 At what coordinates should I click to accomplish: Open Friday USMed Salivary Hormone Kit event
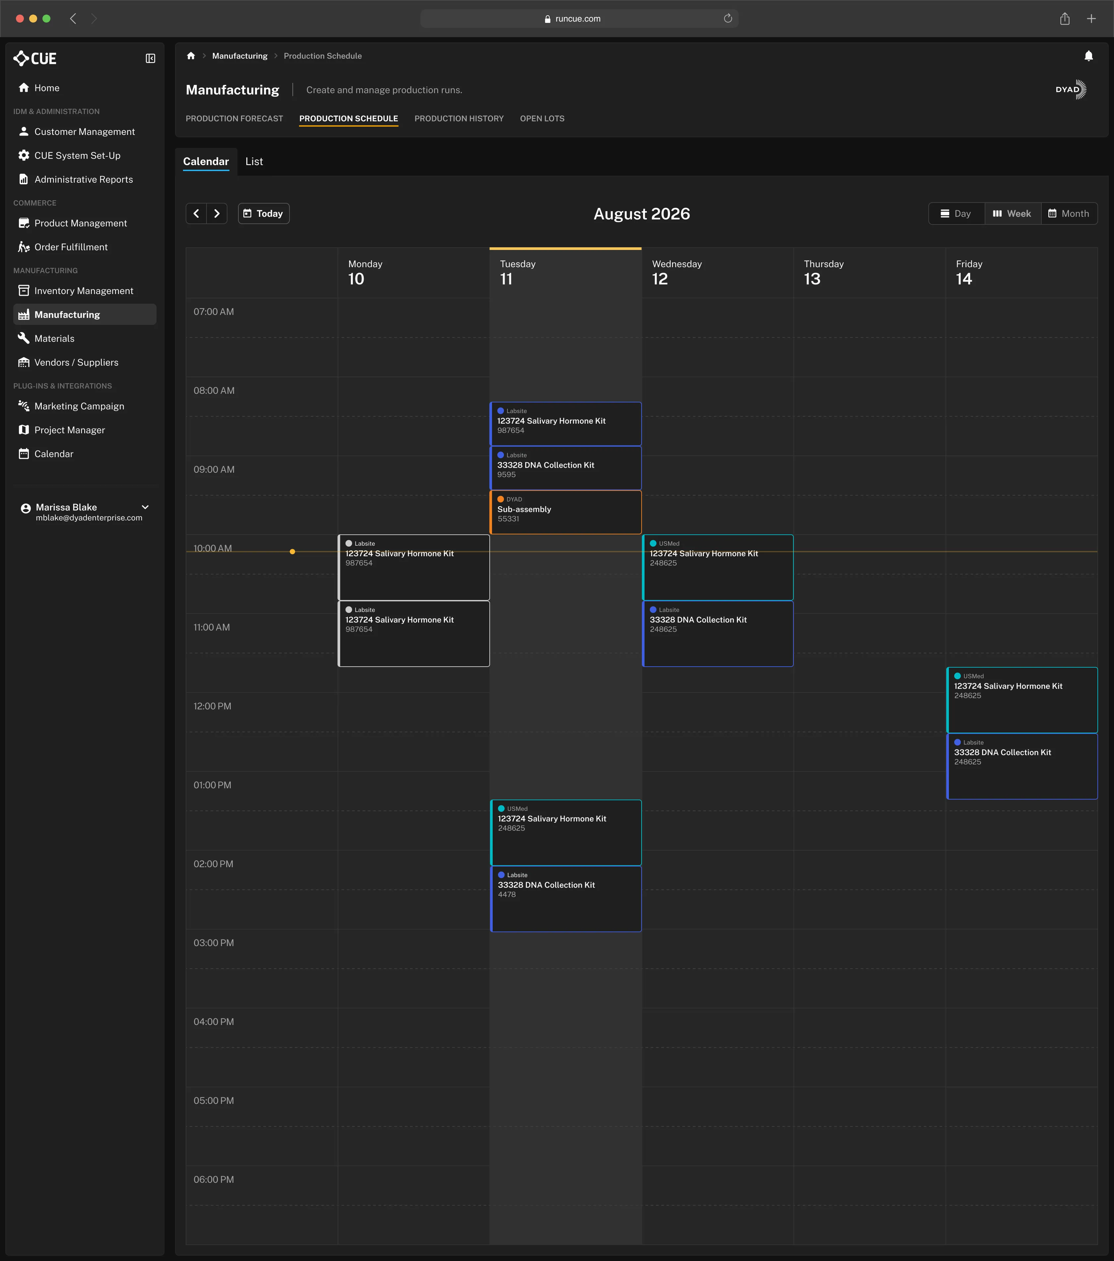click(x=1022, y=700)
